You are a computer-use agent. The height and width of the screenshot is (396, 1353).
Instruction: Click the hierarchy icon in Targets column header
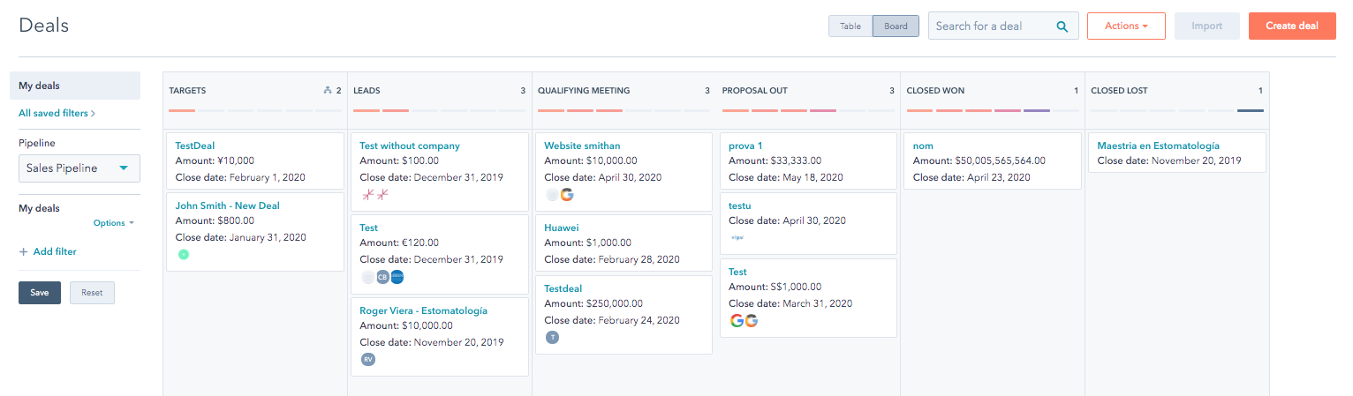328,91
